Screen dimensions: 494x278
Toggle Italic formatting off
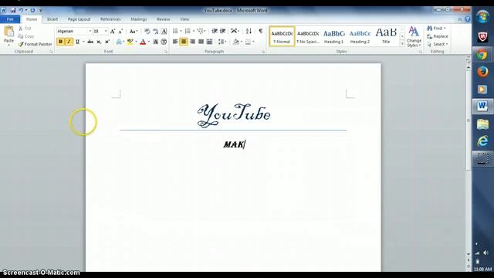(69, 42)
